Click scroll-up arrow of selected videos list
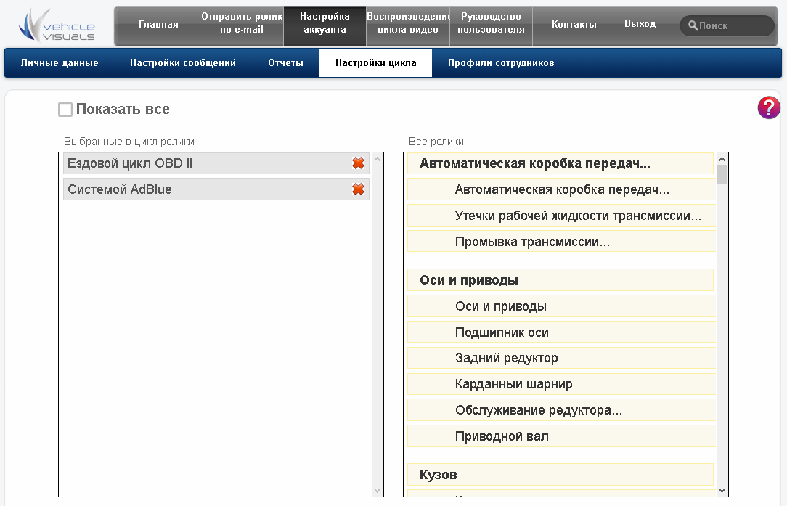 377,159
